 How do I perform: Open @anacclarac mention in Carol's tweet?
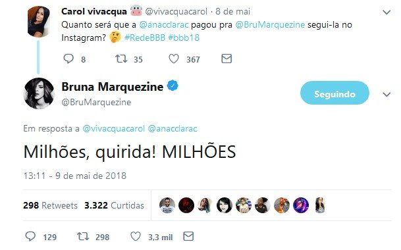[x=164, y=25]
